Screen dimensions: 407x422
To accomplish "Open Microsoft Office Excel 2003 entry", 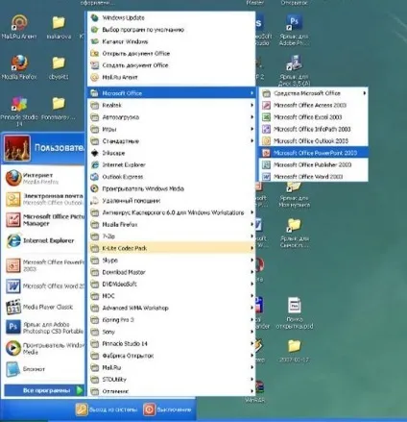I will point(313,117).
